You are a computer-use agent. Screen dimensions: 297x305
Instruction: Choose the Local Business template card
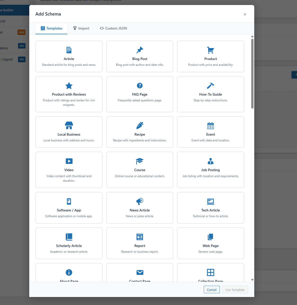tap(69, 132)
